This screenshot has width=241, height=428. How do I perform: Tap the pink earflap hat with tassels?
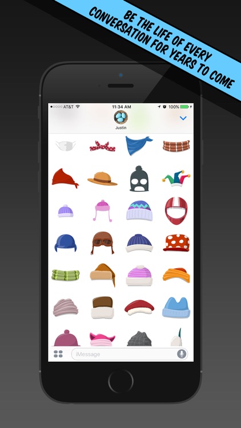click(102, 211)
